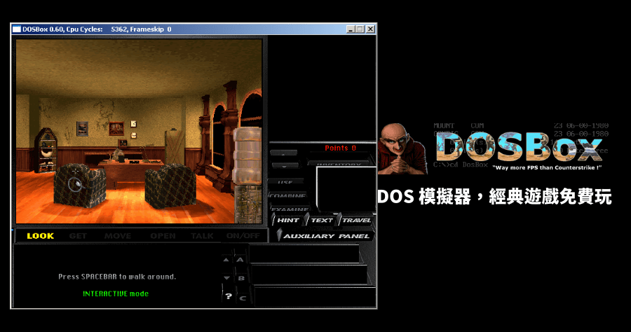Screen dimensions: 631x332
Task: Open the AUXILIARY PANEL
Action: pyautogui.click(x=326, y=236)
